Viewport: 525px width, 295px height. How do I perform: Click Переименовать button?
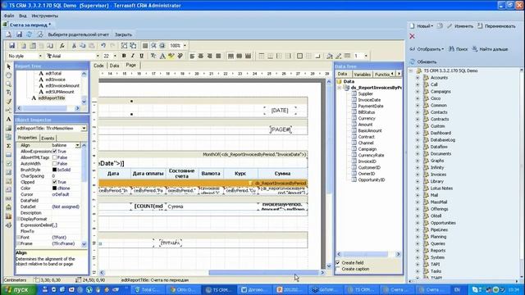(496, 26)
